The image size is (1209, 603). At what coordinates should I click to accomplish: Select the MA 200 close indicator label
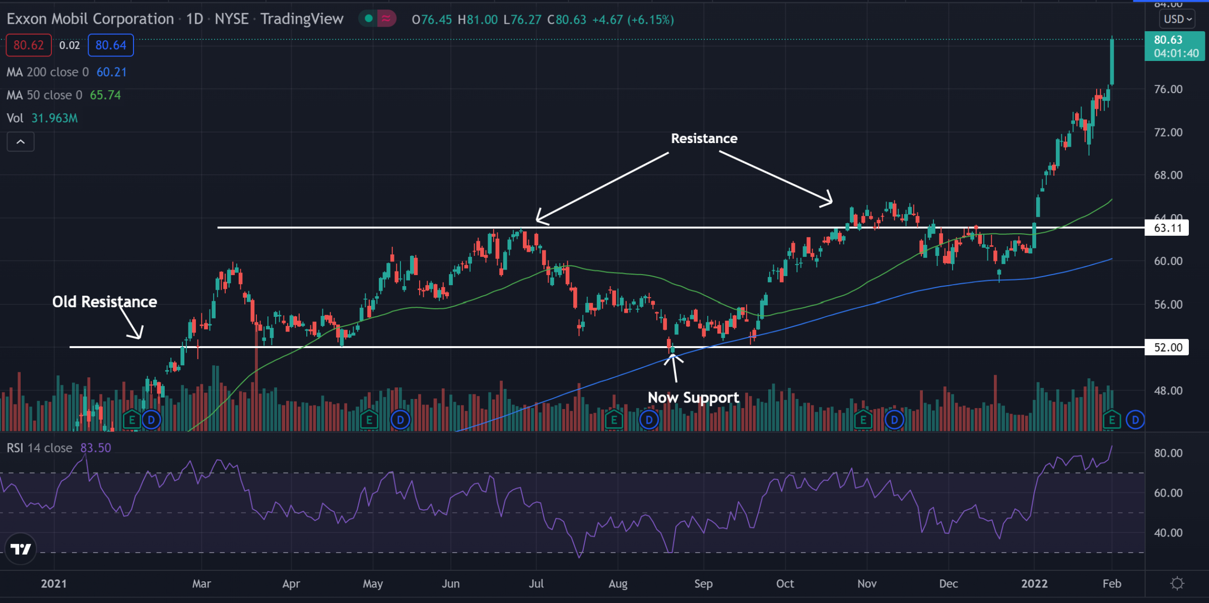[x=47, y=72]
